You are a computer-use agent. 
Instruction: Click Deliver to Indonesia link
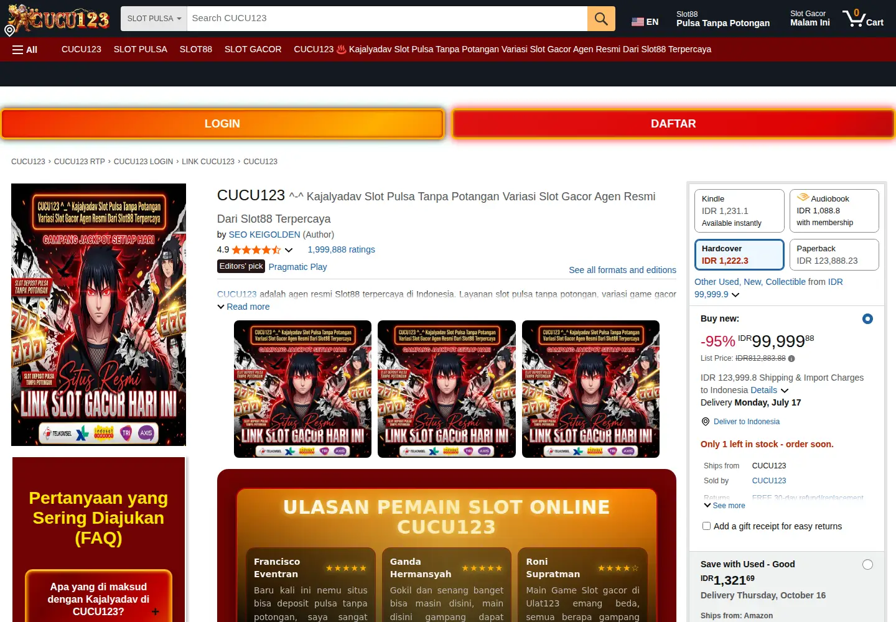747,422
